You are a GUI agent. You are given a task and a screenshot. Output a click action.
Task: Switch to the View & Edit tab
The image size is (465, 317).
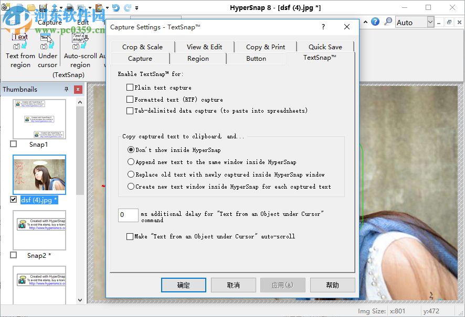click(x=205, y=46)
